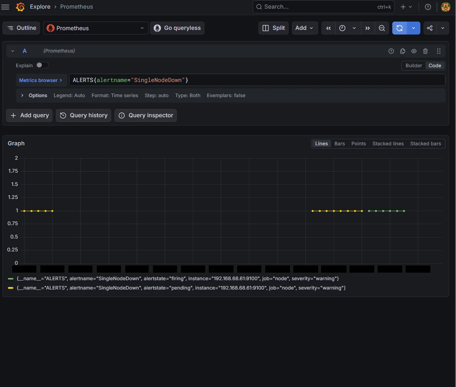Expand time range options chevron
Screen dimensions: 456x387
[x=354, y=28]
